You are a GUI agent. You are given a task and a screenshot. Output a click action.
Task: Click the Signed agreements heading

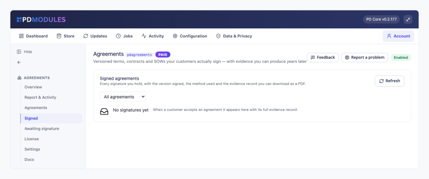[x=119, y=78]
